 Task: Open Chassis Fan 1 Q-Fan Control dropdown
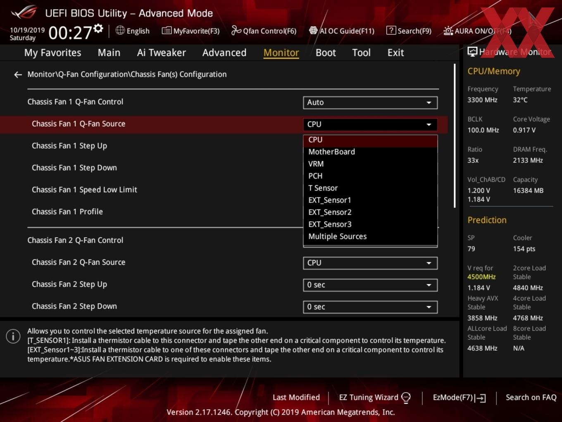point(370,103)
